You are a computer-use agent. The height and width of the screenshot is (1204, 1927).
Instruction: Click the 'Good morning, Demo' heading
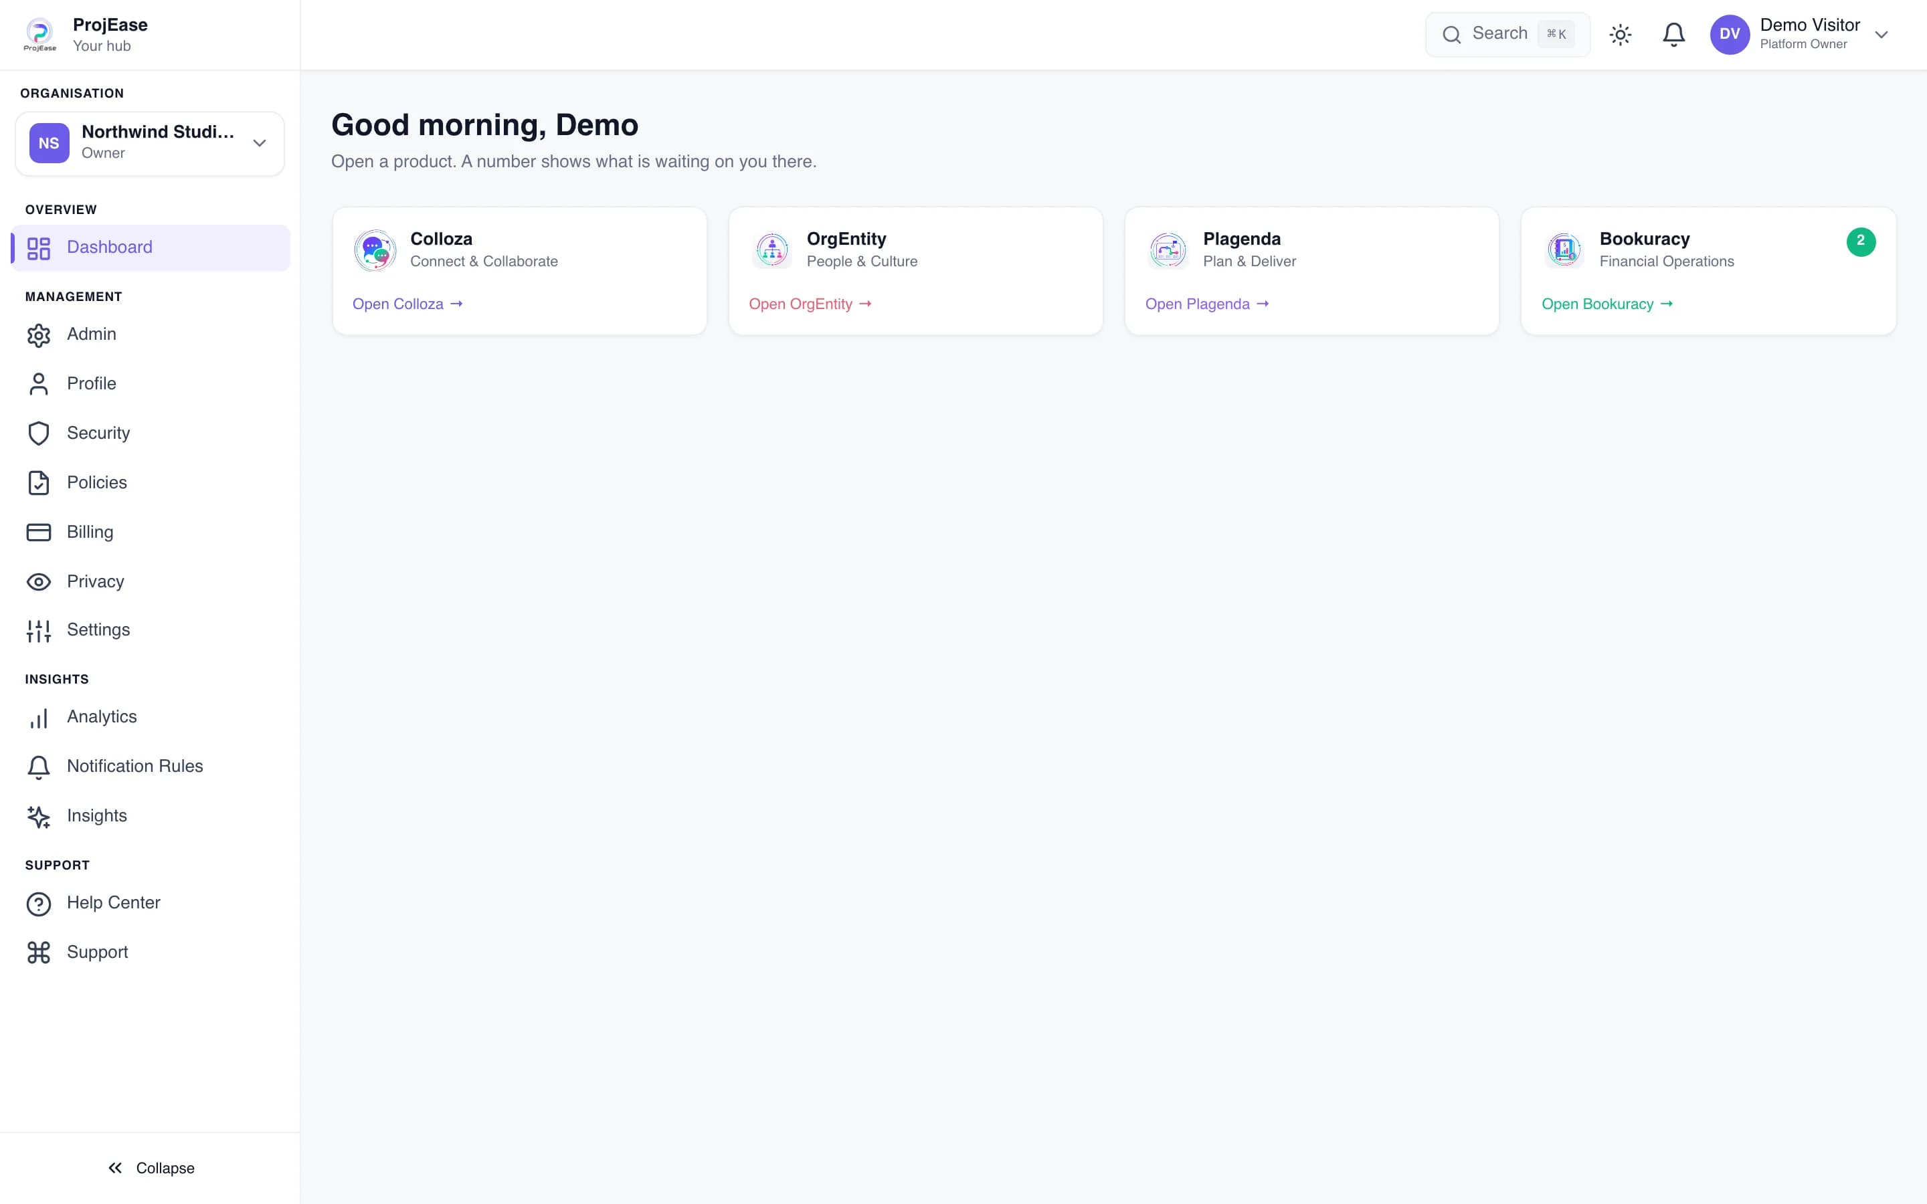[x=485, y=125]
